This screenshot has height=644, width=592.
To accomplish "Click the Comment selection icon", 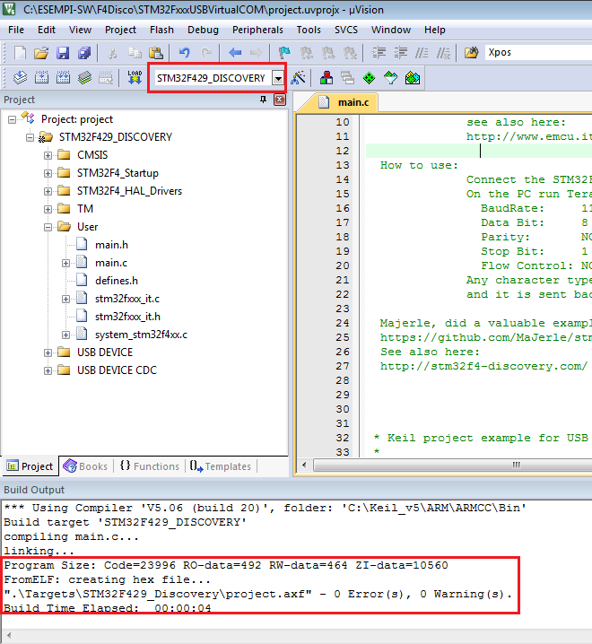I will (422, 53).
